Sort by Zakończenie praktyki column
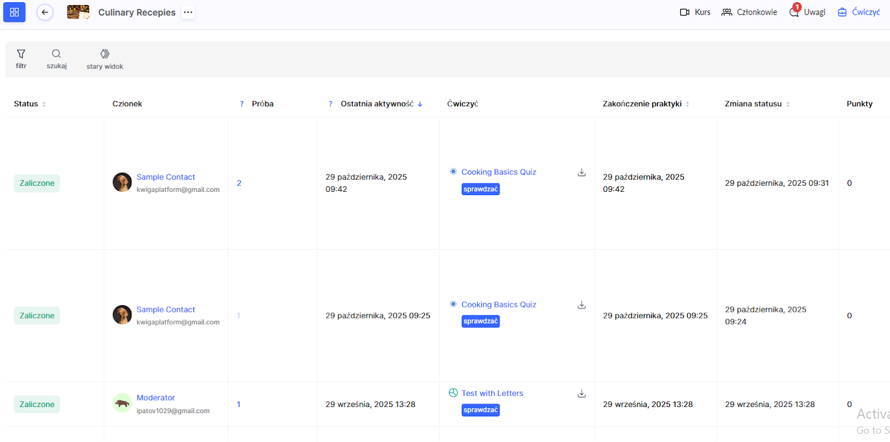 tap(688, 104)
